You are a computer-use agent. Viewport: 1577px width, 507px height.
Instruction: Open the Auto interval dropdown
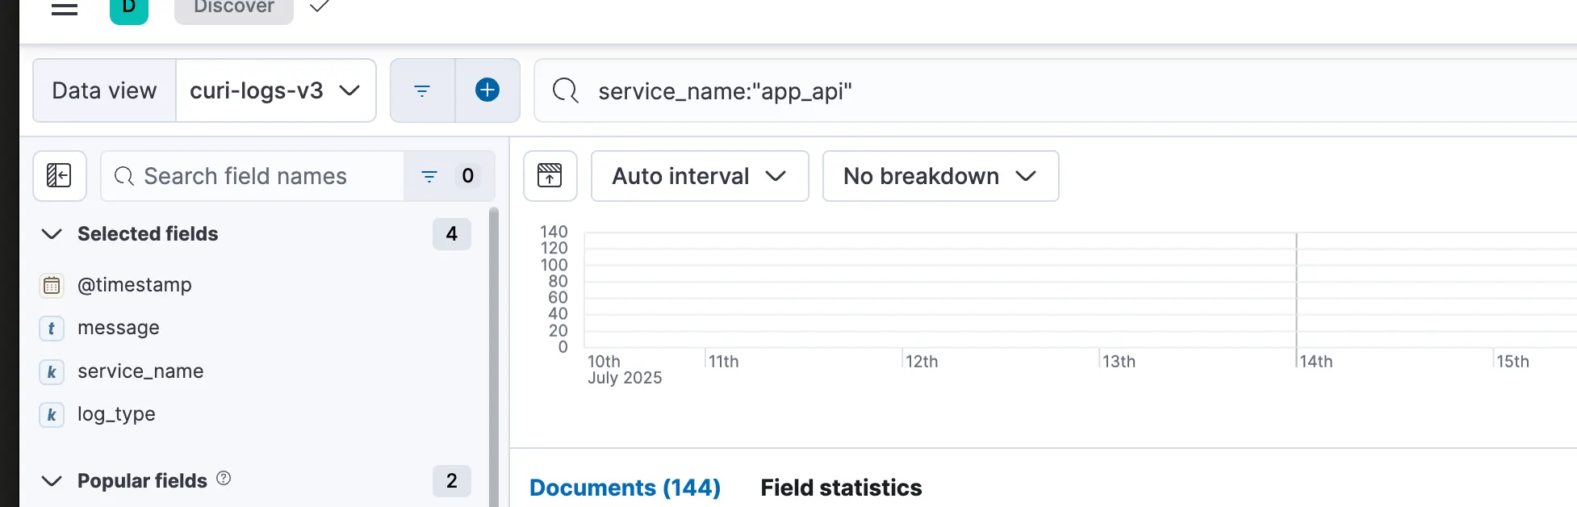pyautogui.click(x=699, y=176)
